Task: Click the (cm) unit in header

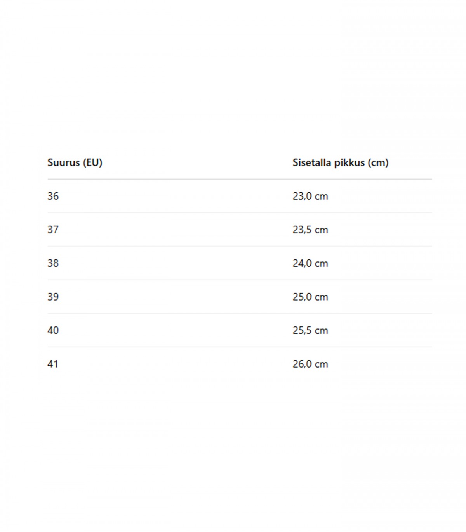Action: coord(378,162)
